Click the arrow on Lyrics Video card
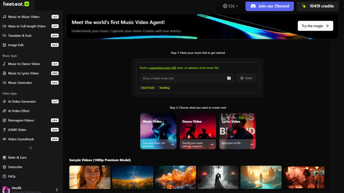Image resolution: width=344 pixels, height=193 pixels. point(251,145)
